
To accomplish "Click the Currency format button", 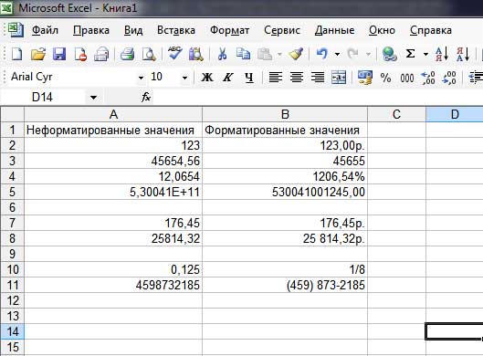I will (365, 78).
